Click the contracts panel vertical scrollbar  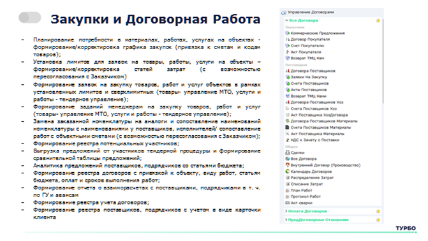tap(383, 61)
